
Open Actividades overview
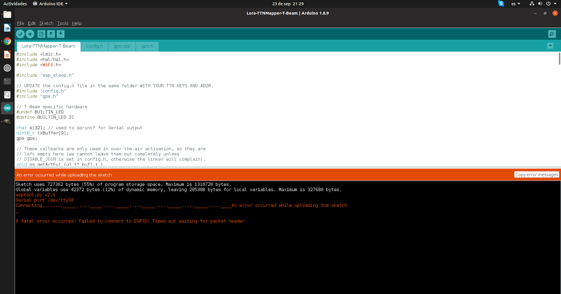[15, 3]
